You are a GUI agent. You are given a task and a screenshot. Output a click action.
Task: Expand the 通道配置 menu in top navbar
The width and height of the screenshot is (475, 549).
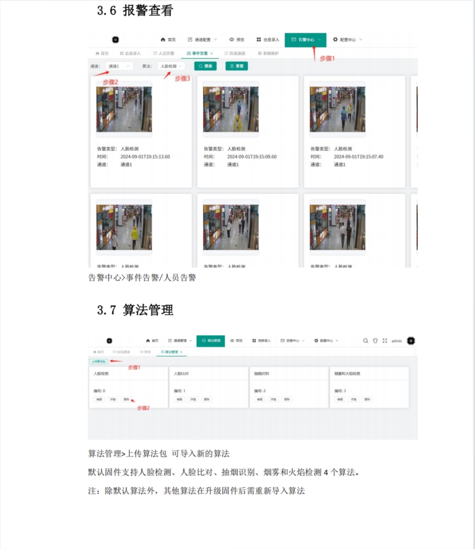tap(203, 40)
